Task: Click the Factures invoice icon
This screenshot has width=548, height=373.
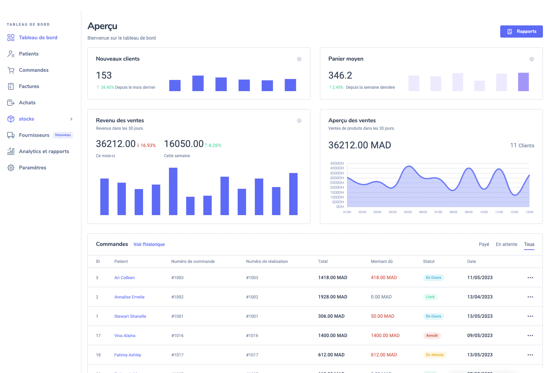Action: pyautogui.click(x=11, y=86)
